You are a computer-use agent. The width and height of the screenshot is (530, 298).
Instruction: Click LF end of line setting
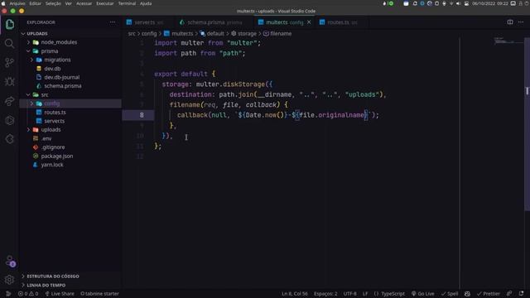(x=365, y=294)
